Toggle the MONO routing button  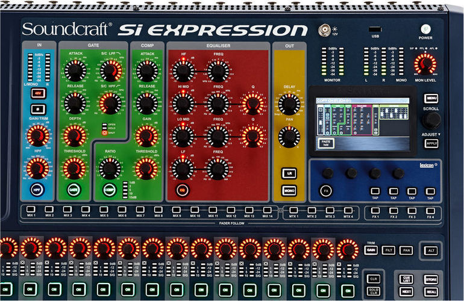coord(289,191)
